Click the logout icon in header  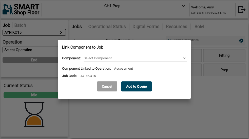click(242, 10)
